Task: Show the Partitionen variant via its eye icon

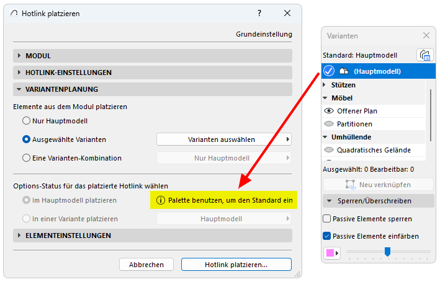Action: pyautogui.click(x=329, y=124)
